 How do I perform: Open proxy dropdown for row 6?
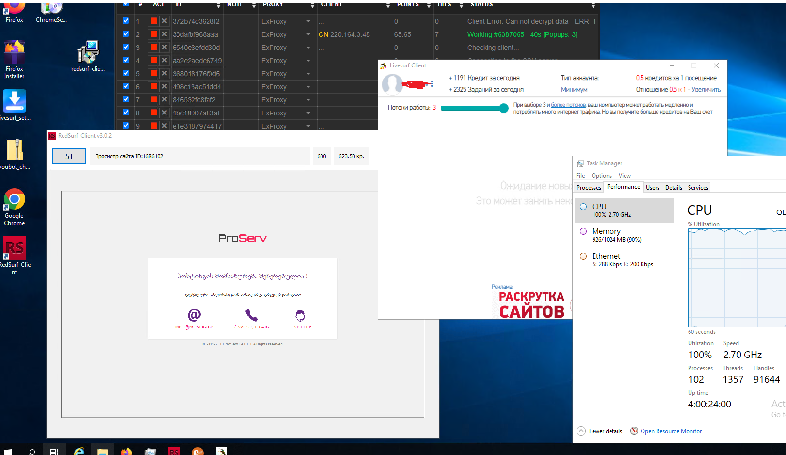pyautogui.click(x=308, y=87)
